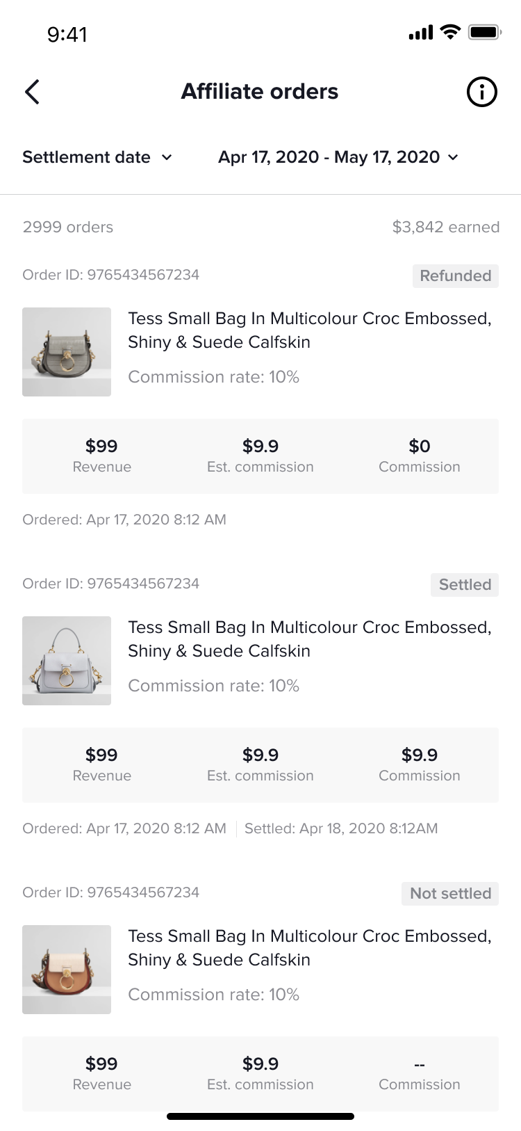Open the light blue bag thumbnail

tap(67, 661)
